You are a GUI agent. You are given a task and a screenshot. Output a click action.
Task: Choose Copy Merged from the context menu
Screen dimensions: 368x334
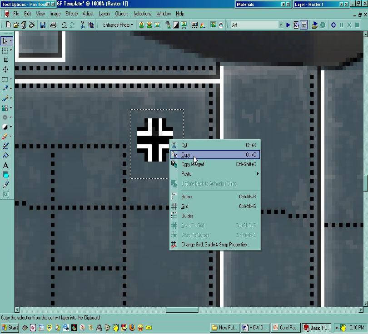(215, 164)
